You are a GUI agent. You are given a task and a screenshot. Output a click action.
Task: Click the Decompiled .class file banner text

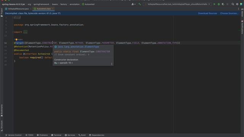[33, 13]
